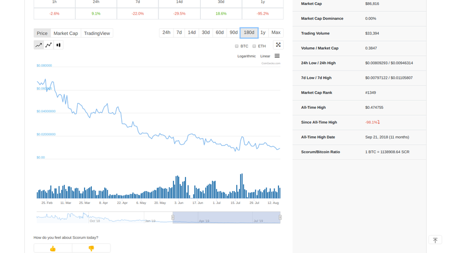Switch chart to Logarithmic scale

pos(246,56)
